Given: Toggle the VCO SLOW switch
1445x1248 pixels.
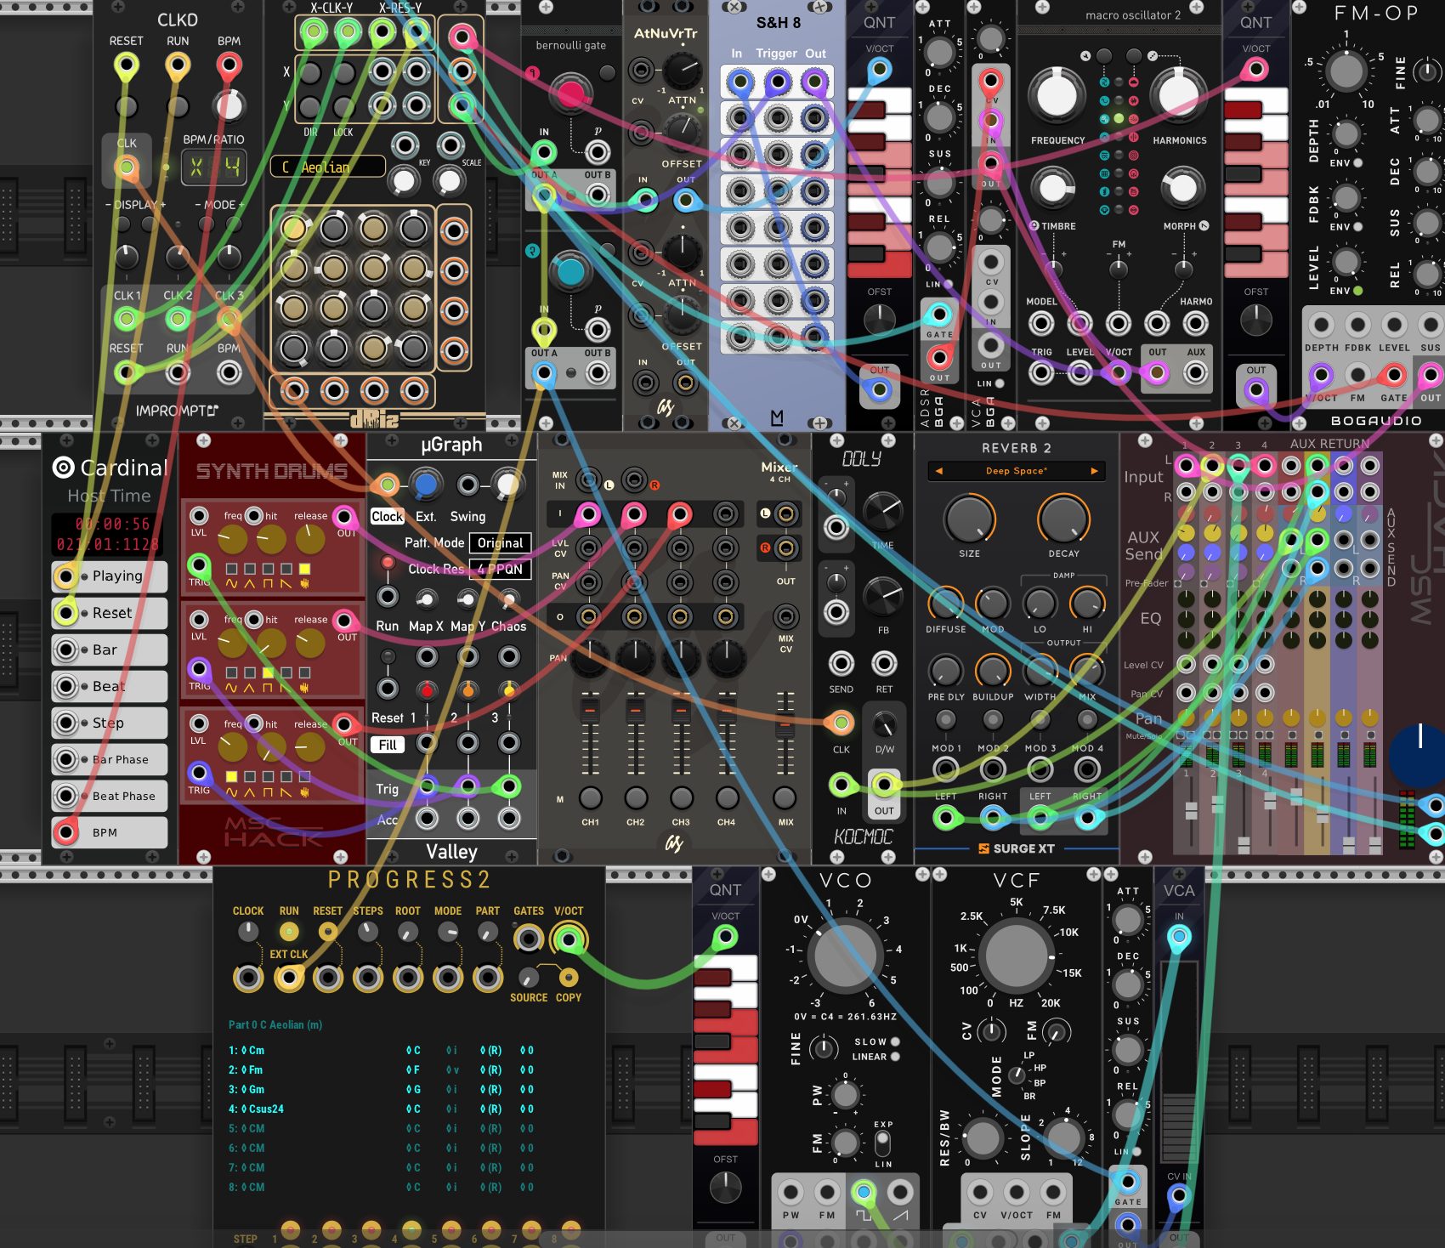Looking at the screenshot, I should [895, 1041].
